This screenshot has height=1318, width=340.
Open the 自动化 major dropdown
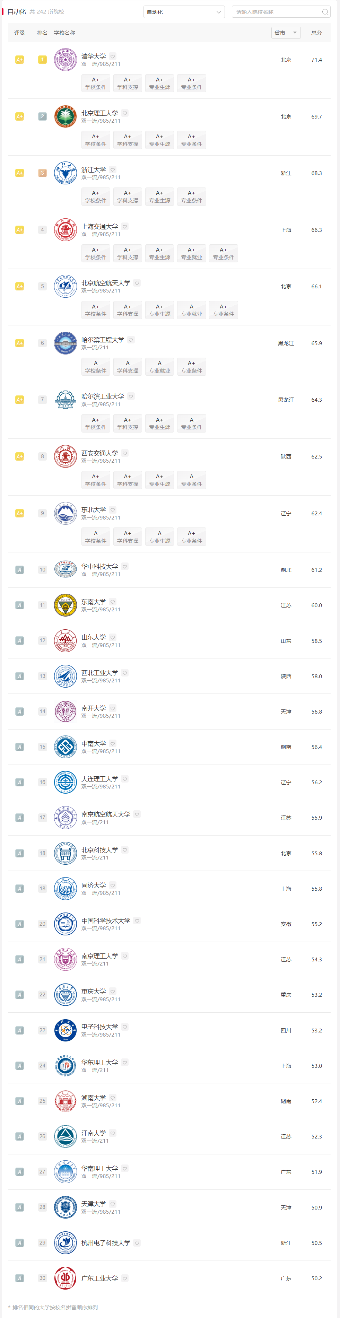click(x=184, y=12)
